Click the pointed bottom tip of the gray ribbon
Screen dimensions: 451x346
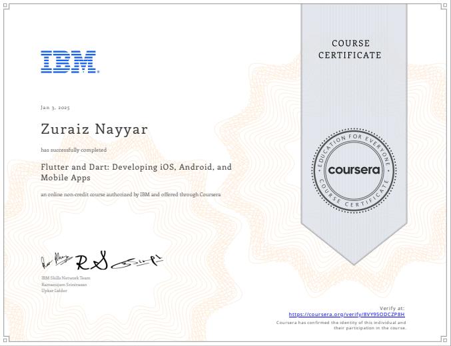354,263
